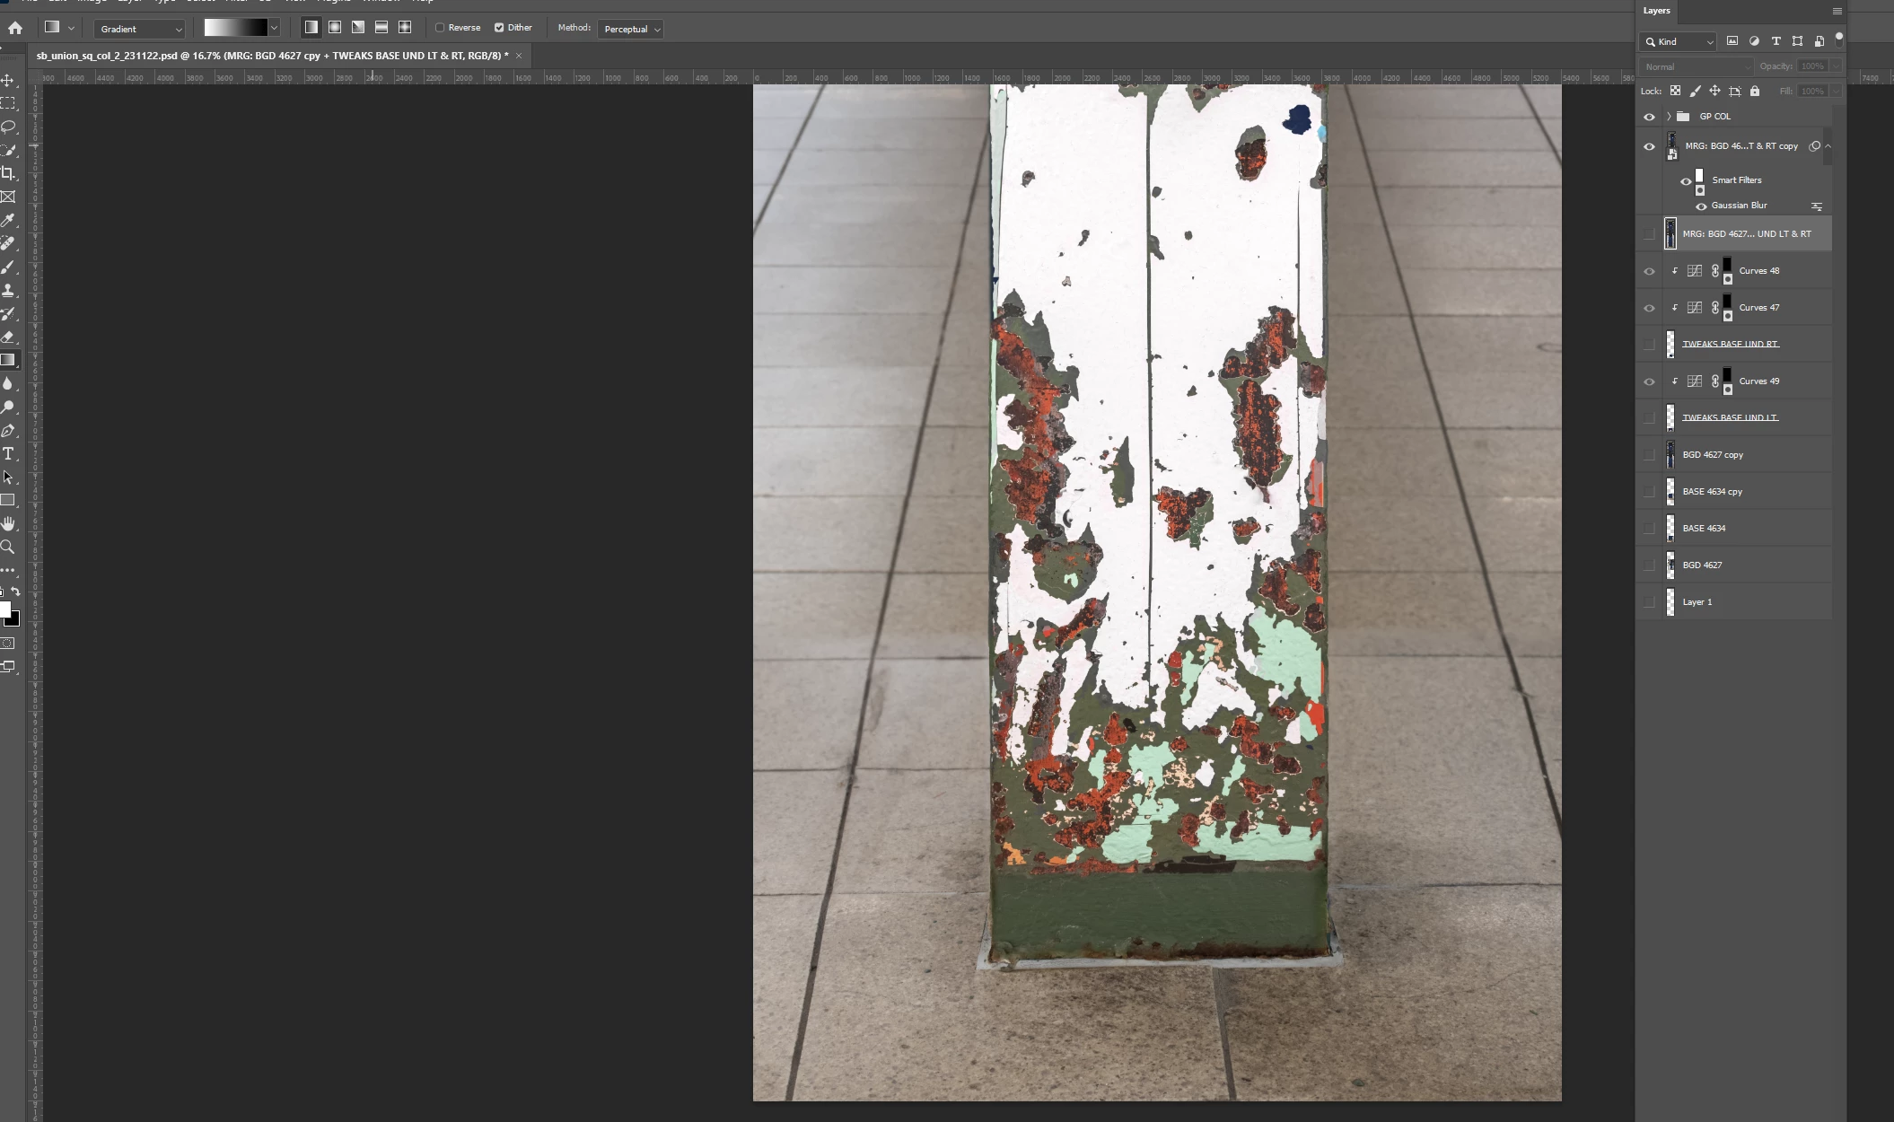1894x1122 pixels.
Task: Select the Pen tool
Action: (x=8, y=431)
